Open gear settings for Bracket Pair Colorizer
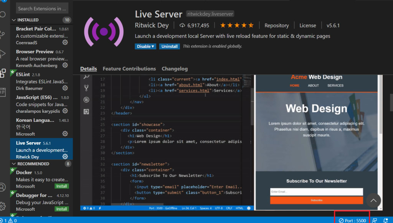Screen dimensions: 393x223 65,42
